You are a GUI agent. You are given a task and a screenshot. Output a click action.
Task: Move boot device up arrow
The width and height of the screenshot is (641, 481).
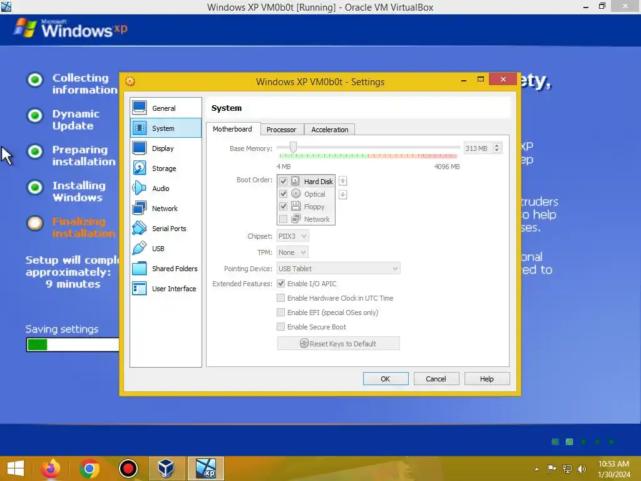click(x=343, y=181)
